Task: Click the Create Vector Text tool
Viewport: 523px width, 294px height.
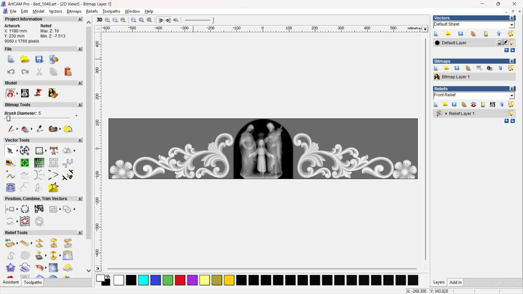Action: [54, 151]
